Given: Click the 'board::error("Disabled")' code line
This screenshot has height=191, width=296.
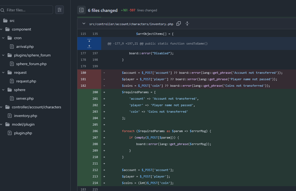Looking at the screenshot, I should [151, 53].
